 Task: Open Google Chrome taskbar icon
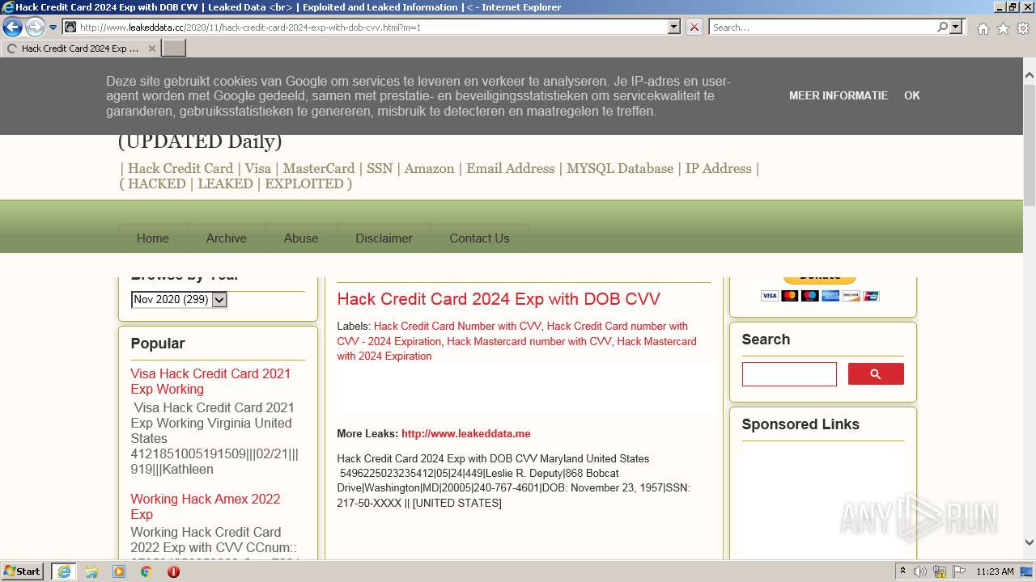[x=146, y=571]
